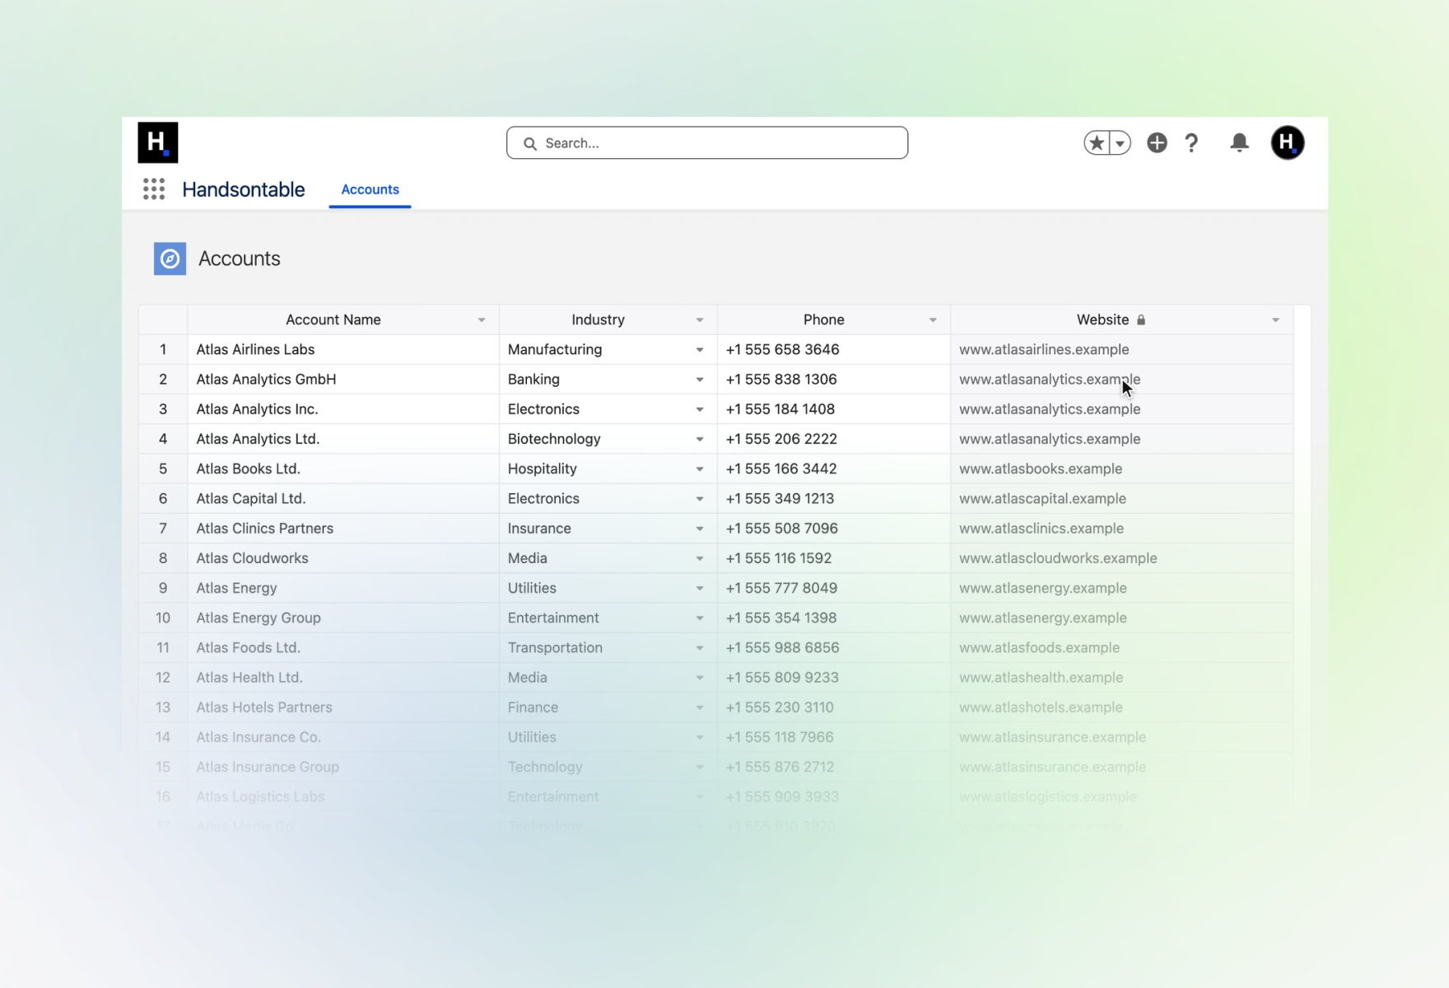Click phone +1 555 206 2222
Image resolution: width=1449 pixels, height=988 pixels.
834,439
